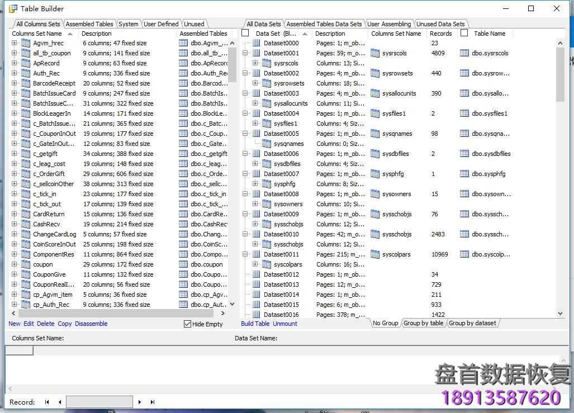
Task: Click the next record navigation arrow
Action: [140, 402]
